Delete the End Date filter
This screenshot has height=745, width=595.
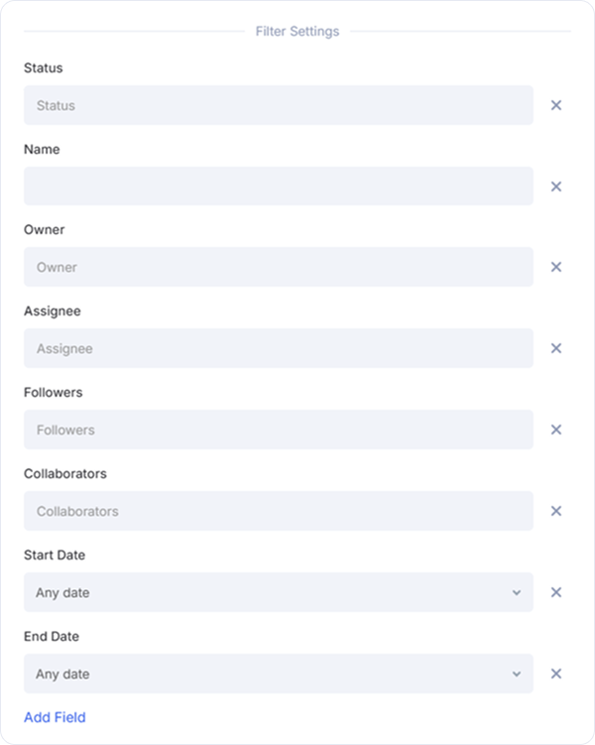[556, 674]
